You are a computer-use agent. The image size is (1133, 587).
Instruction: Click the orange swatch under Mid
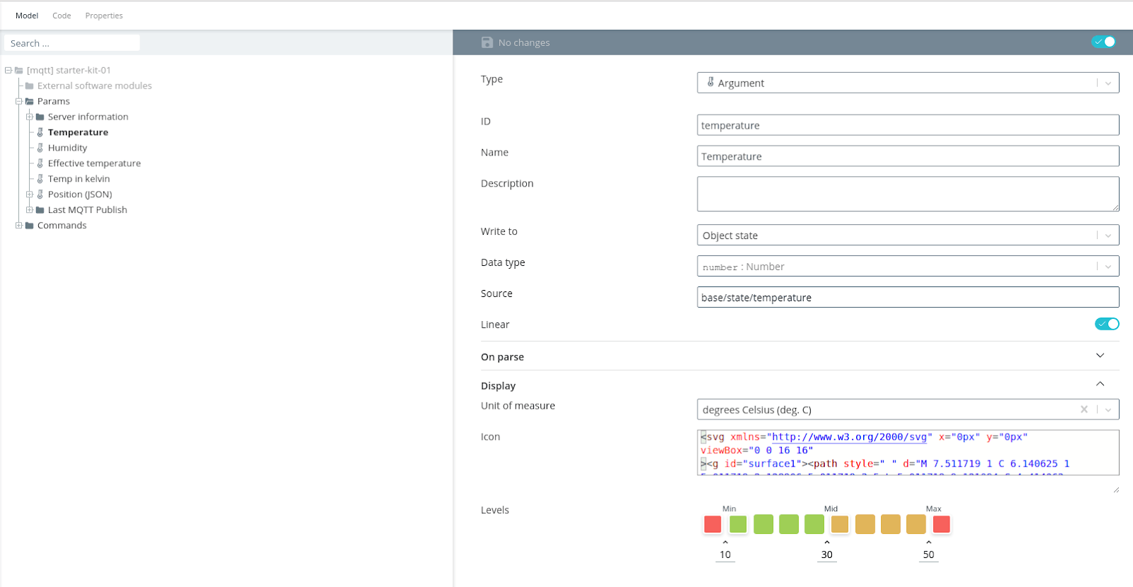[840, 524]
